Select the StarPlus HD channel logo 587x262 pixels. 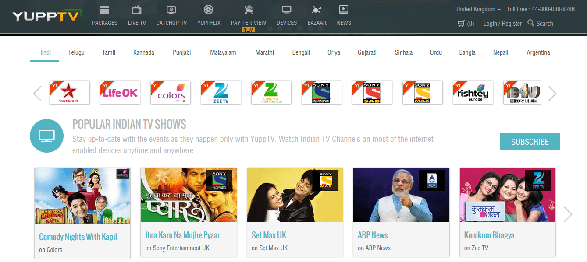(x=70, y=93)
